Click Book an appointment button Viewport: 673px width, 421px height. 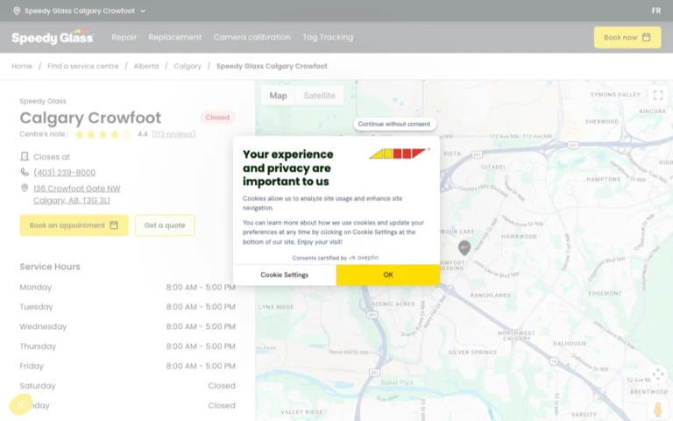point(74,225)
